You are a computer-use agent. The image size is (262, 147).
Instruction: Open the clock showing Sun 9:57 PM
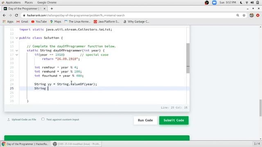tap(228, 2)
